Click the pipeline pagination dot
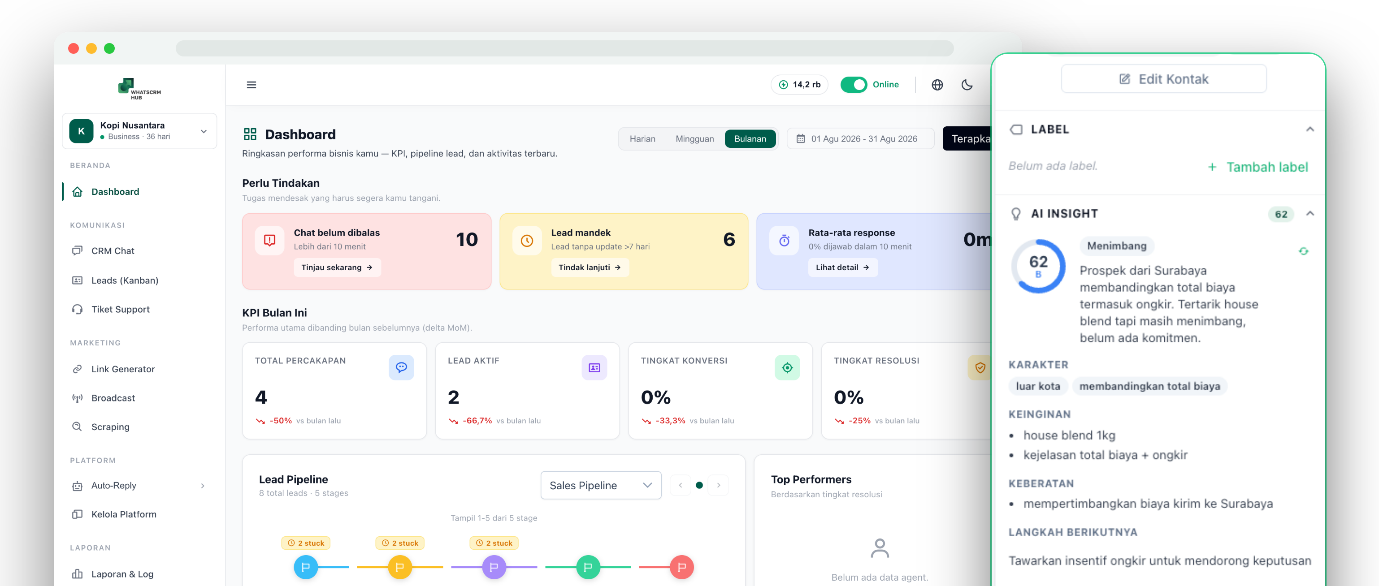Image resolution: width=1379 pixels, height=586 pixels. (x=699, y=485)
